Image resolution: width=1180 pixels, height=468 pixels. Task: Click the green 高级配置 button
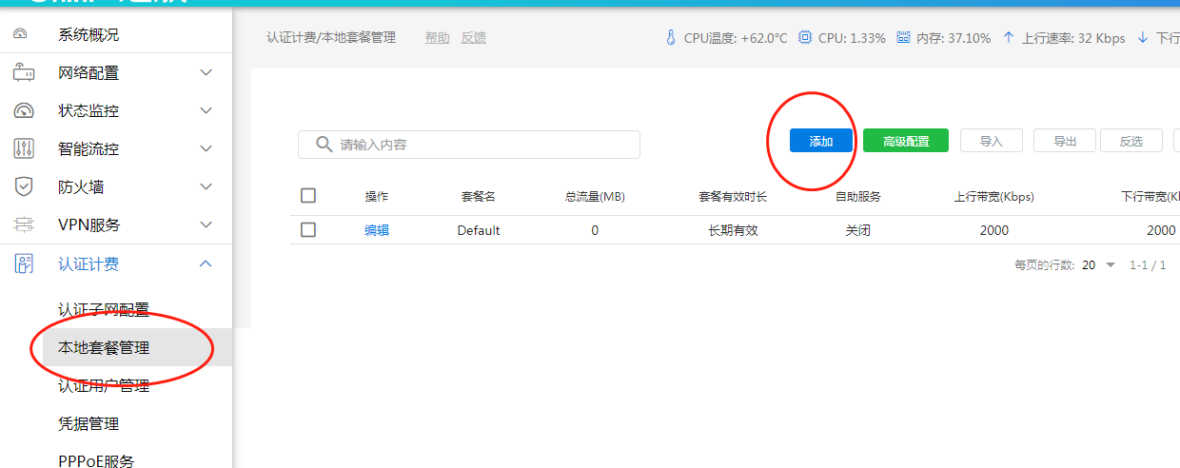905,141
